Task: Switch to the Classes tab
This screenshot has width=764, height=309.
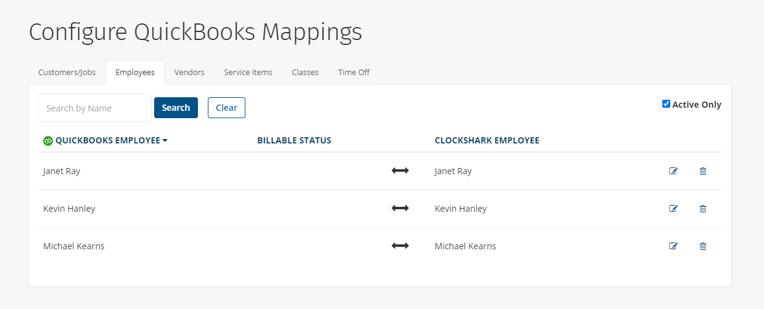Action: pyautogui.click(x=305, y=72)
